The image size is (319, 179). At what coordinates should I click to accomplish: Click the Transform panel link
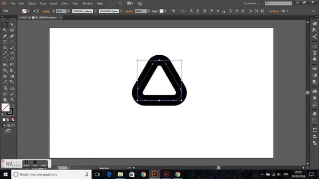(274, 11)
